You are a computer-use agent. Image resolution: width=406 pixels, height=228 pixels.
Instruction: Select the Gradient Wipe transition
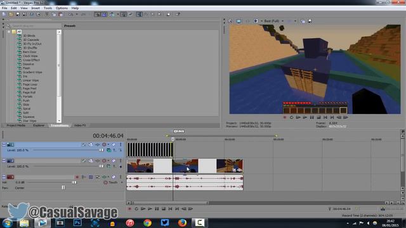(32, 72)
